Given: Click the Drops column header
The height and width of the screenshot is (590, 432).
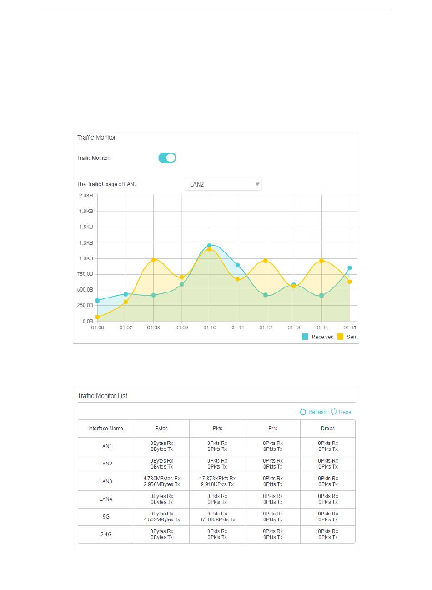Looking at the screenshot, I should click(328, 429).
